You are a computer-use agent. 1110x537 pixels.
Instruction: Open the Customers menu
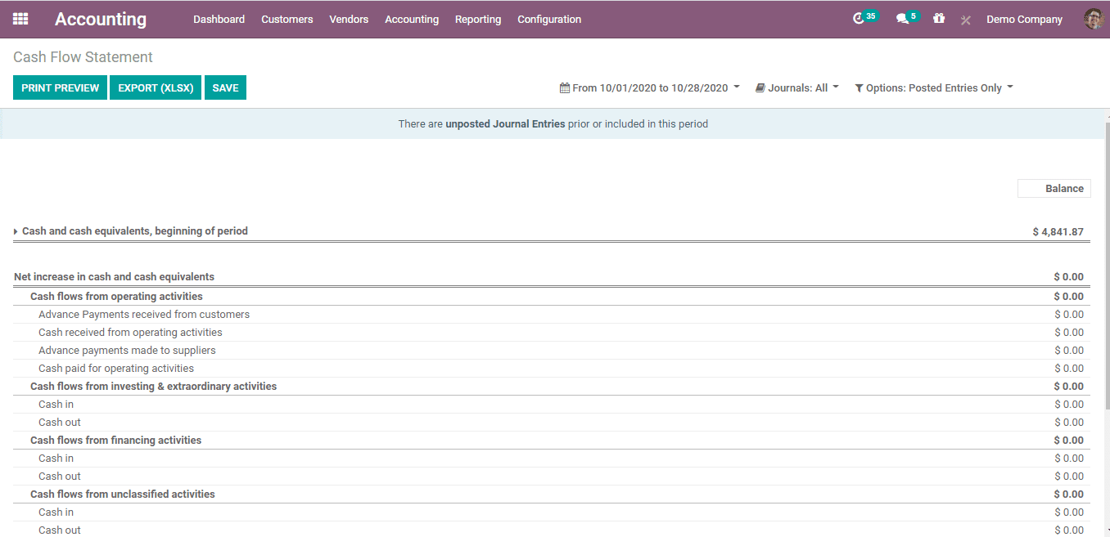(287, 20)
